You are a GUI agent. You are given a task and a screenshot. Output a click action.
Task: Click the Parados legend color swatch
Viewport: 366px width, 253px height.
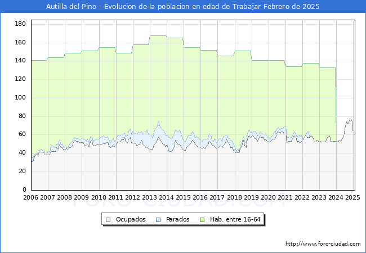[x=158, y=220]
